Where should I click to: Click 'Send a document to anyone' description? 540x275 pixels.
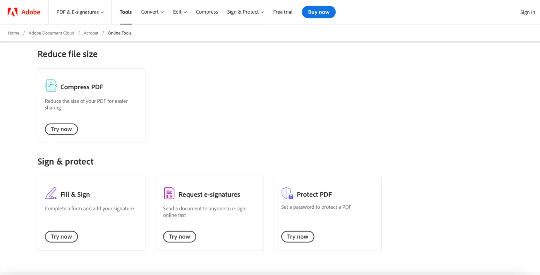click(x=204, y=212)
